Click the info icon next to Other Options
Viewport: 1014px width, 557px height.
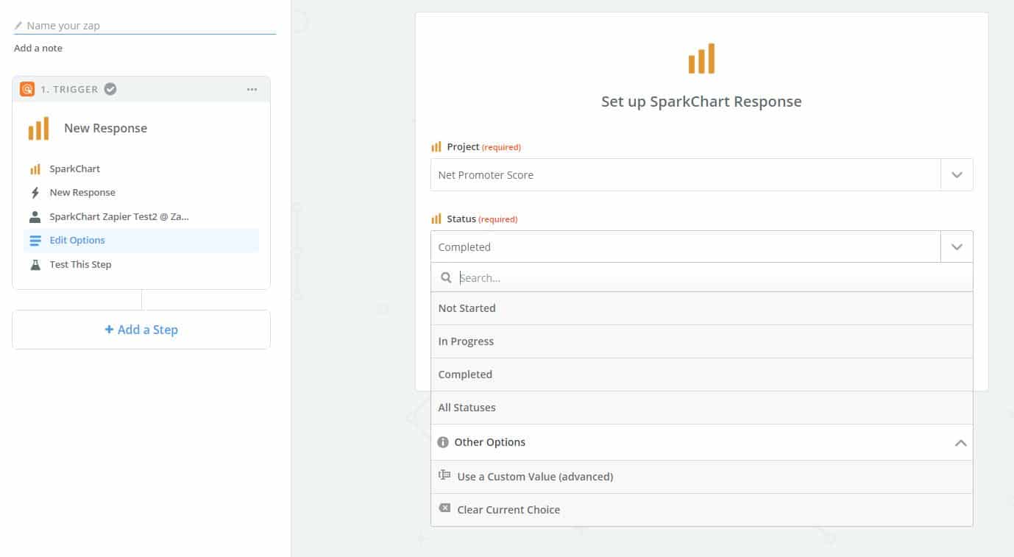(443, 441)
